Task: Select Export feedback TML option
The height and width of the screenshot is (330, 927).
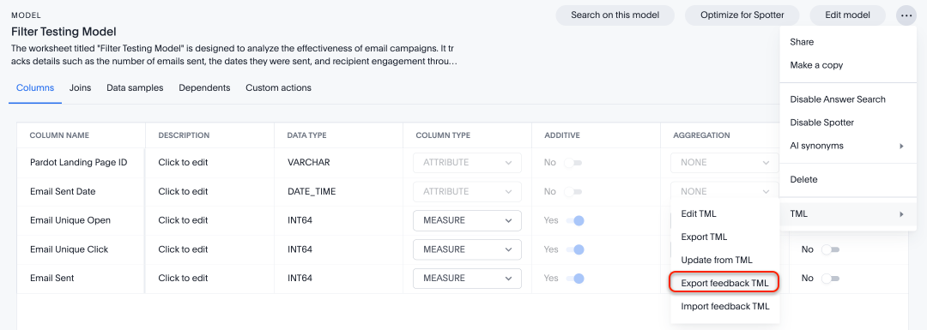Action: [724, 283]
